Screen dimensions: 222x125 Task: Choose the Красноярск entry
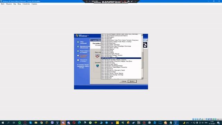tap(121, 72)
